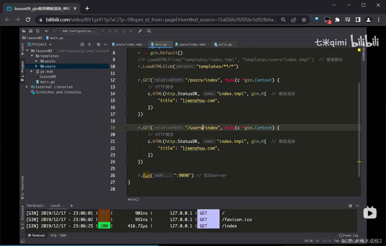
Task: Switch to the utils.go editor tab
Action: coord(225,45)
